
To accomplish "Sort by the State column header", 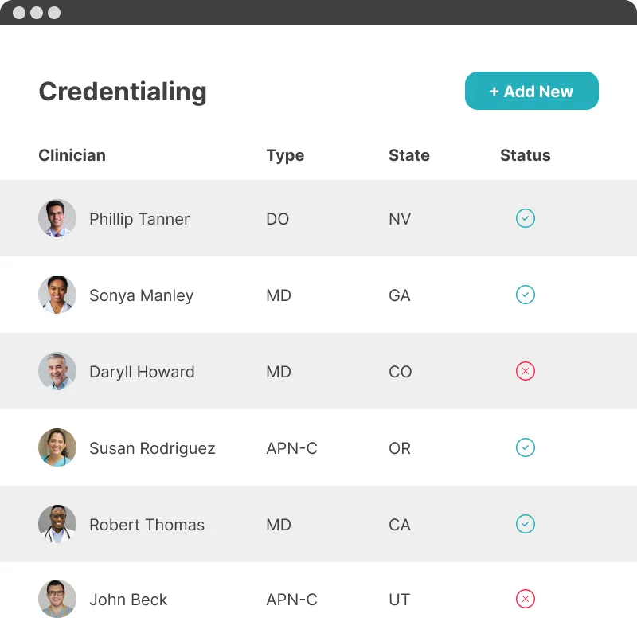I will pyautogui.click(x=408, y=155).
